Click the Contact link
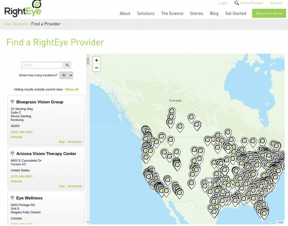The height and width of the screenshot is (226, 288). [276, 3]
